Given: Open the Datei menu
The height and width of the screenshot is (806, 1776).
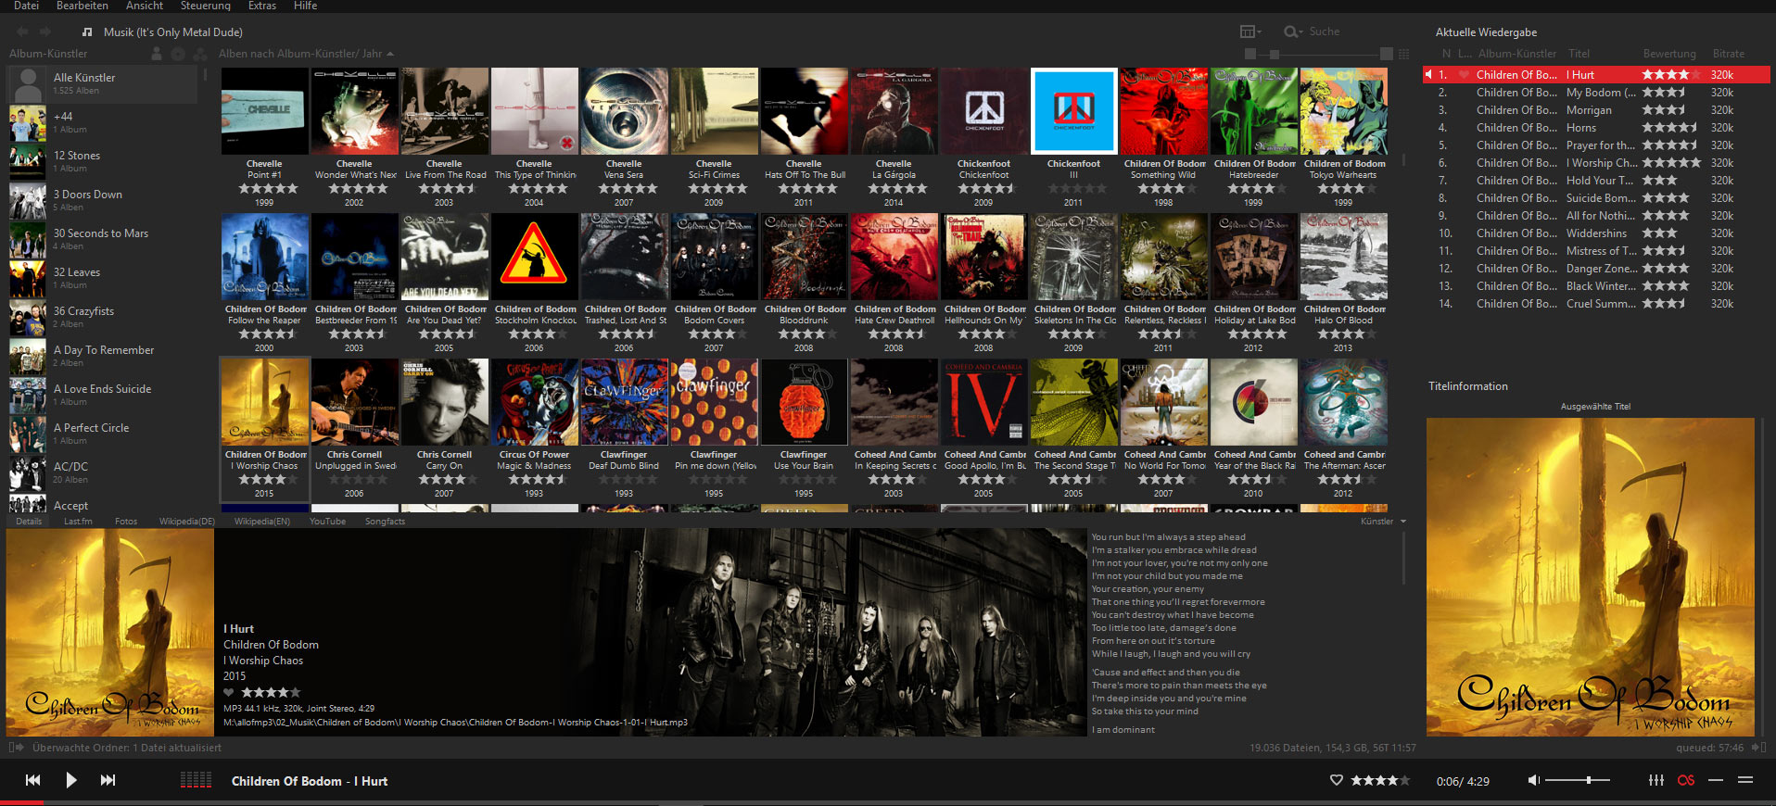Looking at the screenshot, I should click(x=26, y=6).
